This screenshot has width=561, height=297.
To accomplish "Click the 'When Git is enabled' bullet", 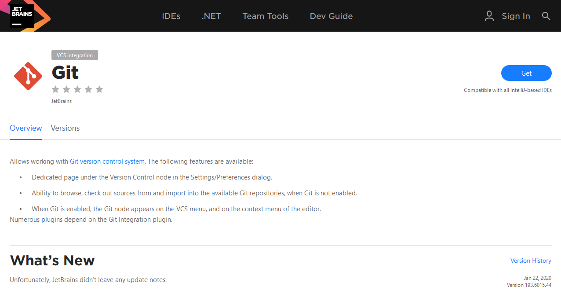I will pos(176,209).
